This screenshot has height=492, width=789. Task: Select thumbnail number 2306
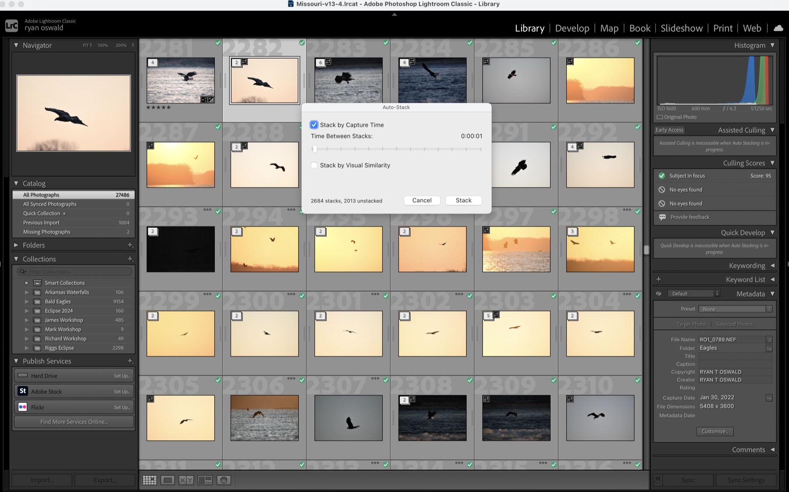tap(264, 418)
